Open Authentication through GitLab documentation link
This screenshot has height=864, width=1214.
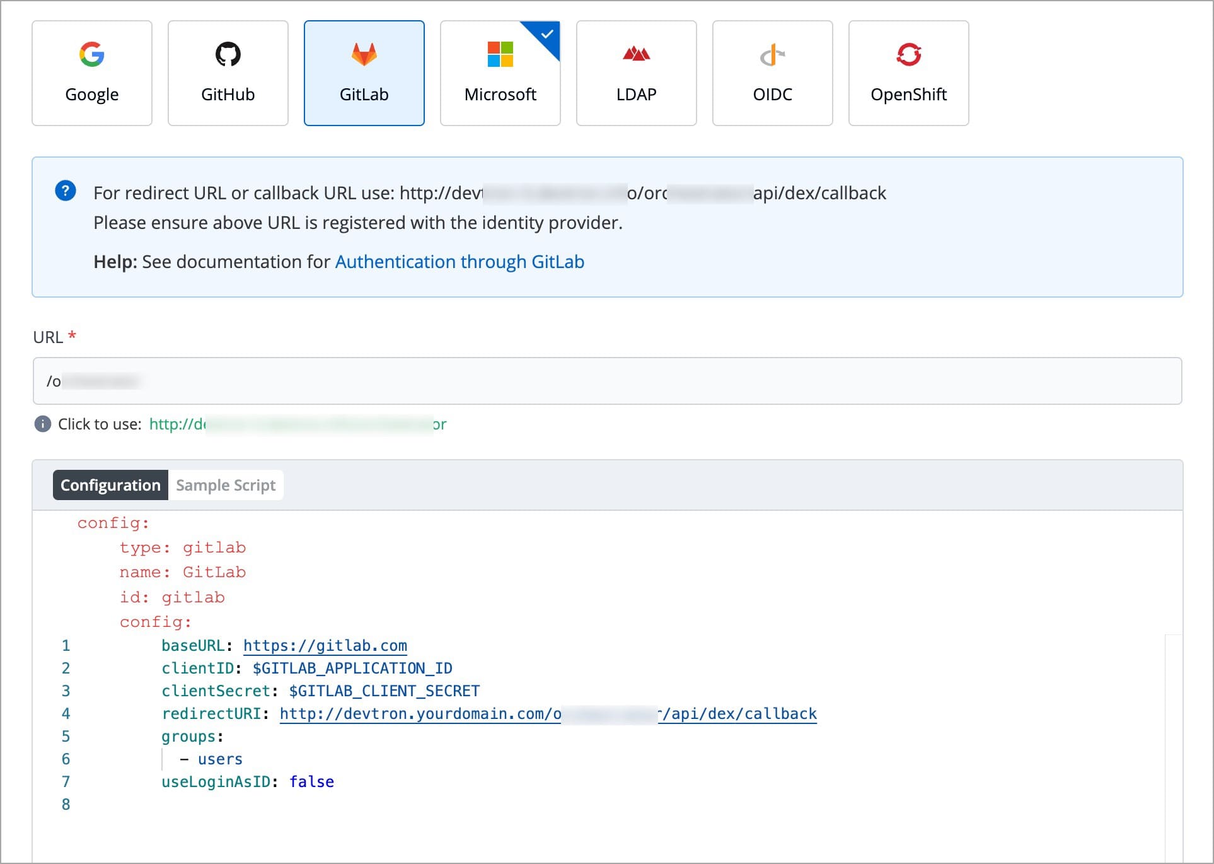(x=460, y=262)
